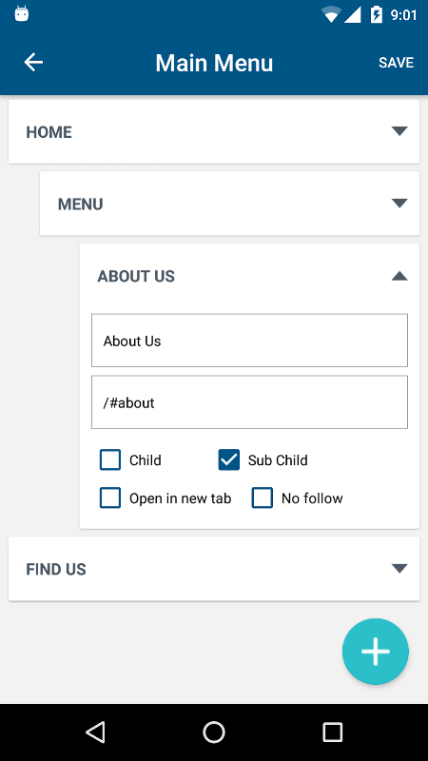Uncheck the Sub Child checkbox

pyautogui.click(x=229, y=459)
